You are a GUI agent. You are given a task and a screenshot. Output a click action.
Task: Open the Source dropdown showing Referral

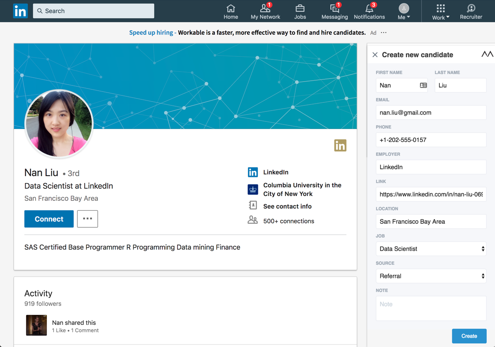click(431, 276)
